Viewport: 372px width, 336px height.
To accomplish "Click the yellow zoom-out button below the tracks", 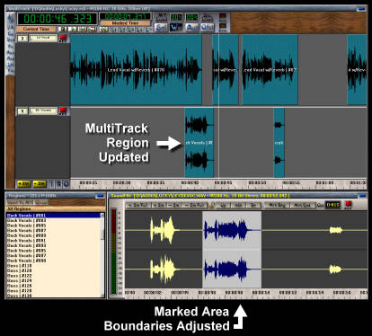I will click(x=40, y=183).
